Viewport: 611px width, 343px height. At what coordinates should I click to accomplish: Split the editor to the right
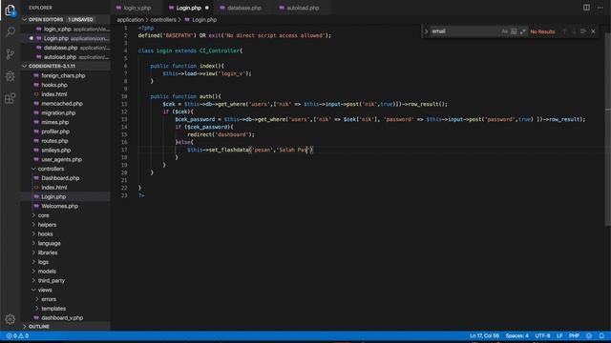(586, 8)
